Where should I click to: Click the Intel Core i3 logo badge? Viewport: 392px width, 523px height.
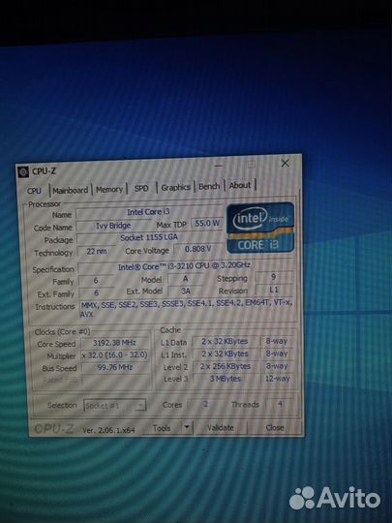[260, 229]
